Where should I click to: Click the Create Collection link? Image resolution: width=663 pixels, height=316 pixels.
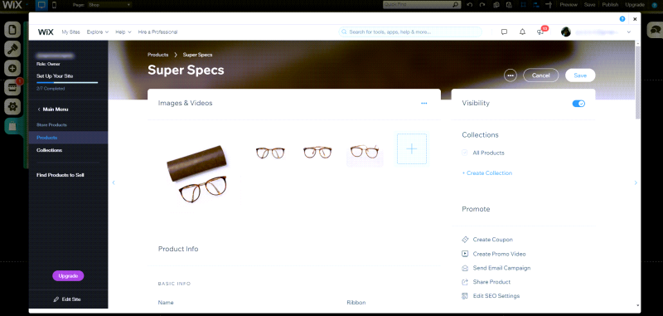tap(487, 173)
